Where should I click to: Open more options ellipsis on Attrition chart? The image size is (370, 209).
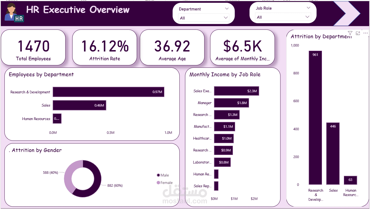[366, 33]
